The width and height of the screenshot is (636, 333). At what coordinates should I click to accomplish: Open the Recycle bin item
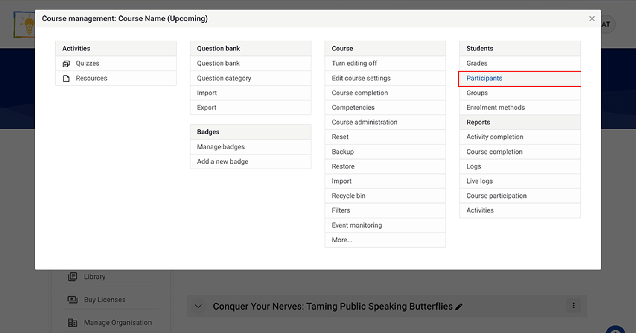385,196
